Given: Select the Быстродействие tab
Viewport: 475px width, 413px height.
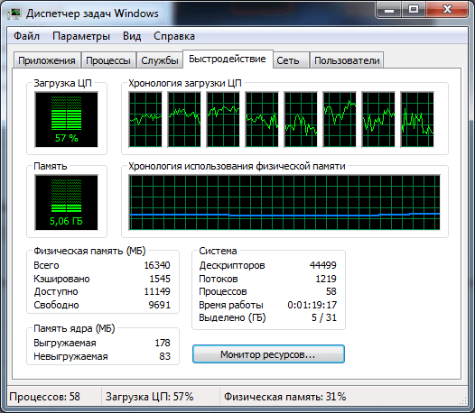Looking at the screenshot, I should (x=228, y=59).
